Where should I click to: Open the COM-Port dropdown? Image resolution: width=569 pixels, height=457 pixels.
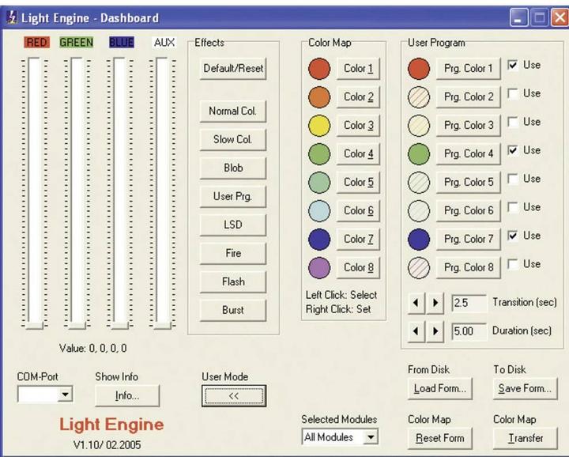point(66,395)
